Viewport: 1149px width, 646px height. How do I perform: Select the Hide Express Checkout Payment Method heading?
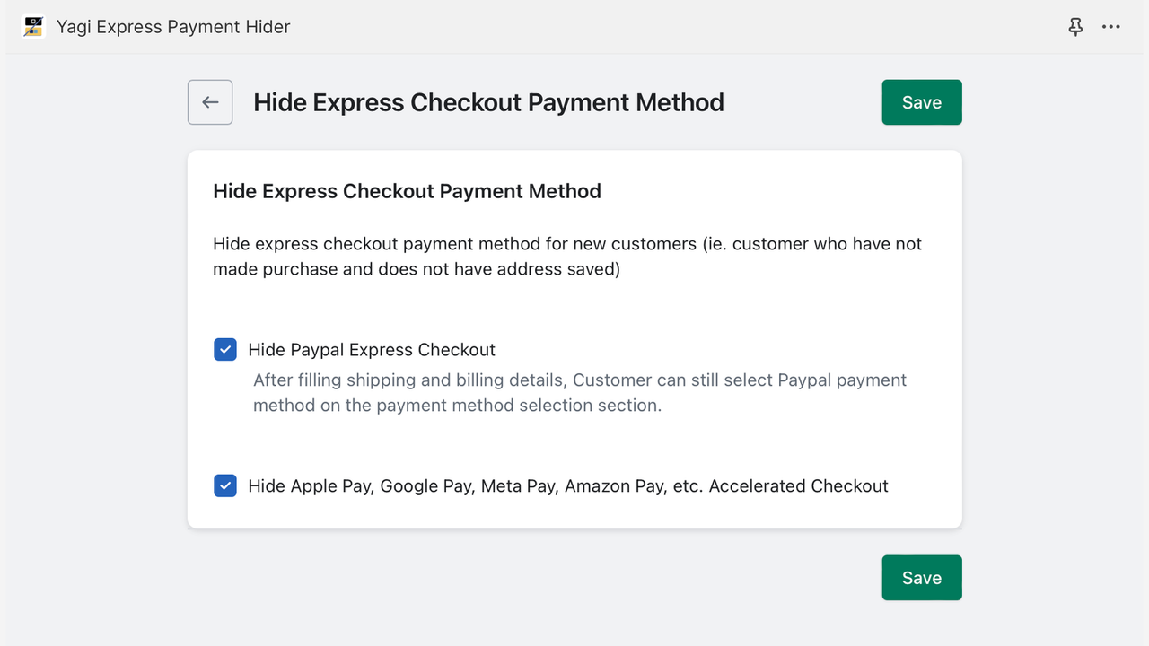click(407, 191)
